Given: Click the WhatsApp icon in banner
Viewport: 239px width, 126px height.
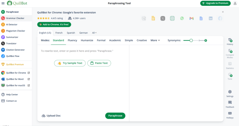Looking at the screenshot, I should click(182, 18).
